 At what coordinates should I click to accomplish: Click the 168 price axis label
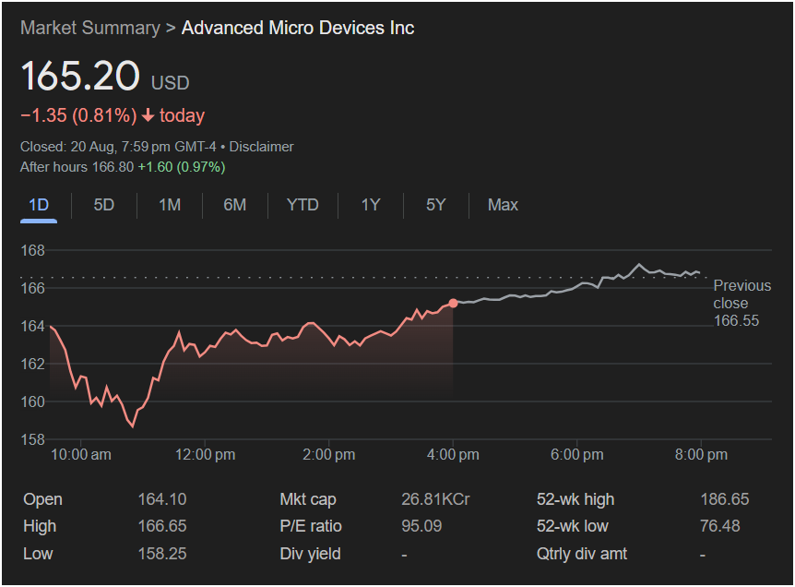coord(32,250)
